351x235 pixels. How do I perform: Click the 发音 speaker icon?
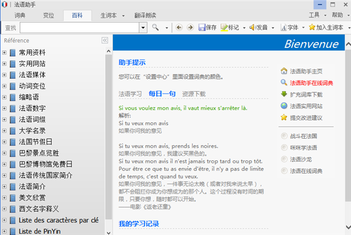252,27
